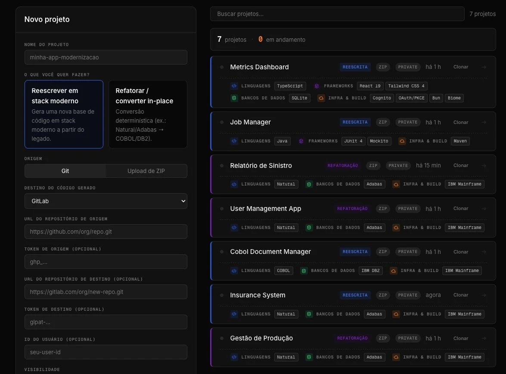Clone the Insurance System project

point(460,295)
